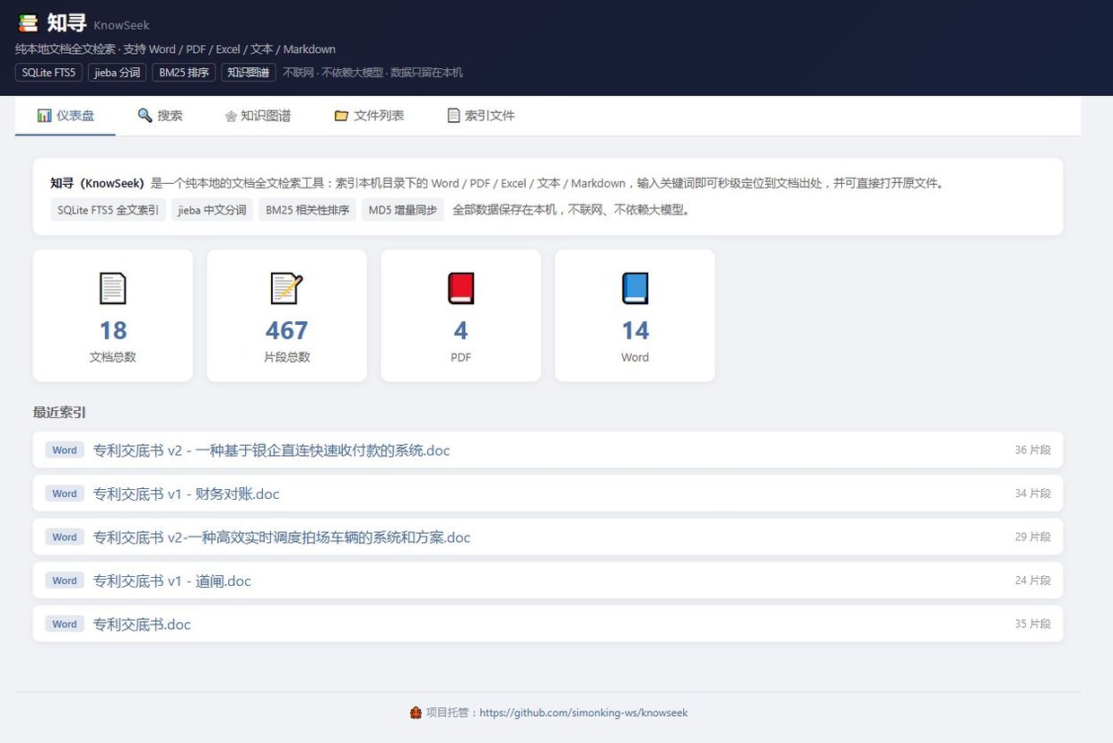Click the 35 片段 count
1113x743 pixels.
point(1033,624)
